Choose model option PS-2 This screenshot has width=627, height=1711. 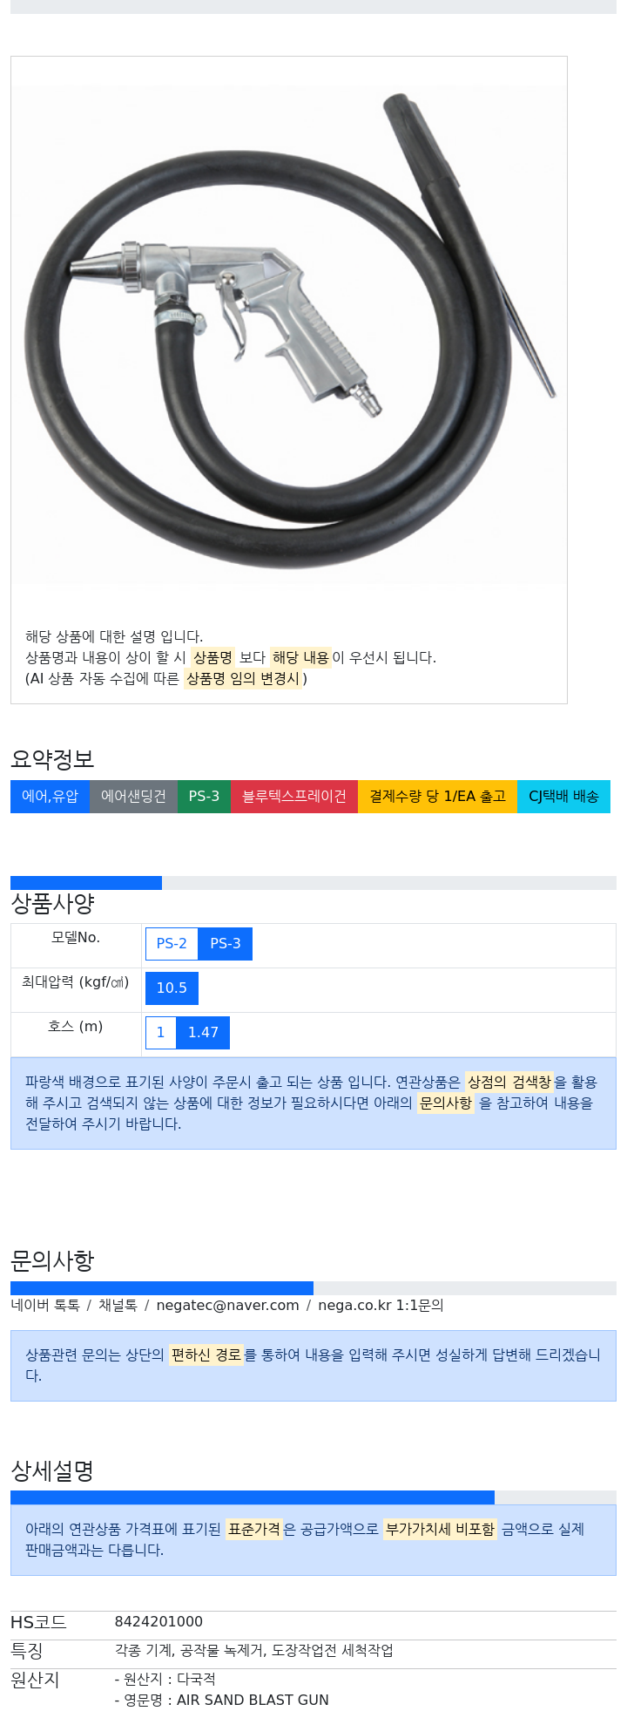click(172, 944)
